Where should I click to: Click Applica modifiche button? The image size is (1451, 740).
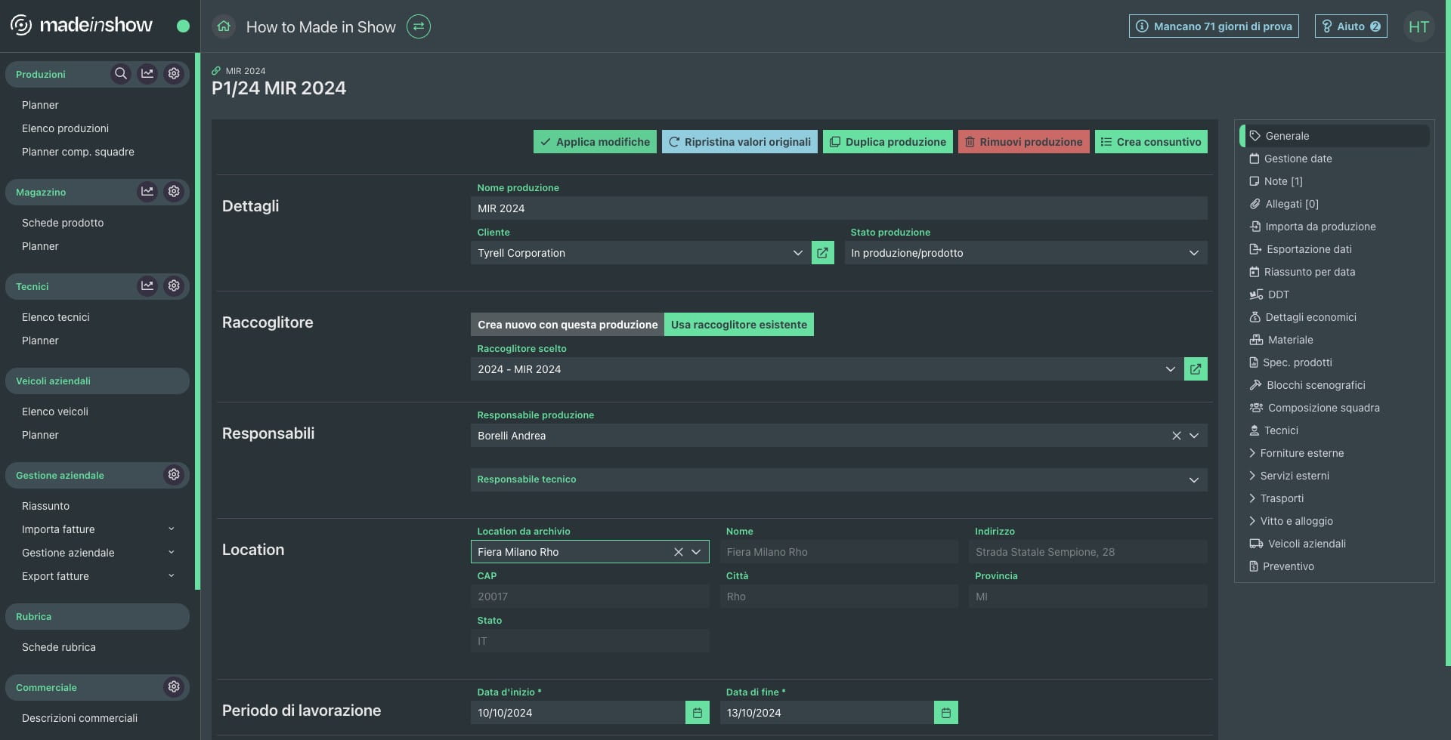(595, 141)
